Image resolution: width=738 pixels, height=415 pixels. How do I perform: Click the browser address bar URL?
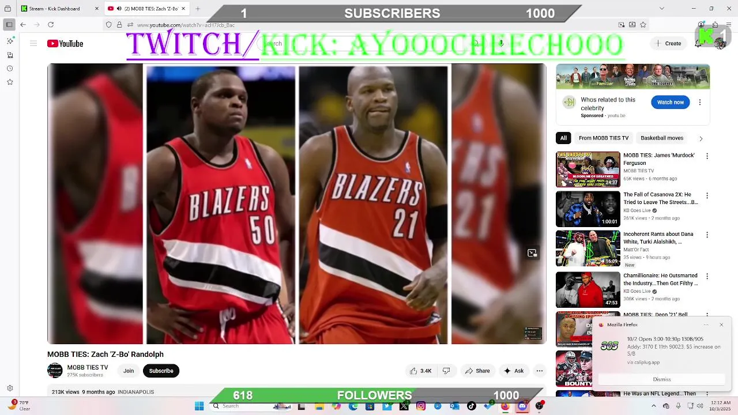pyautogui.click(x=186, y=25)
